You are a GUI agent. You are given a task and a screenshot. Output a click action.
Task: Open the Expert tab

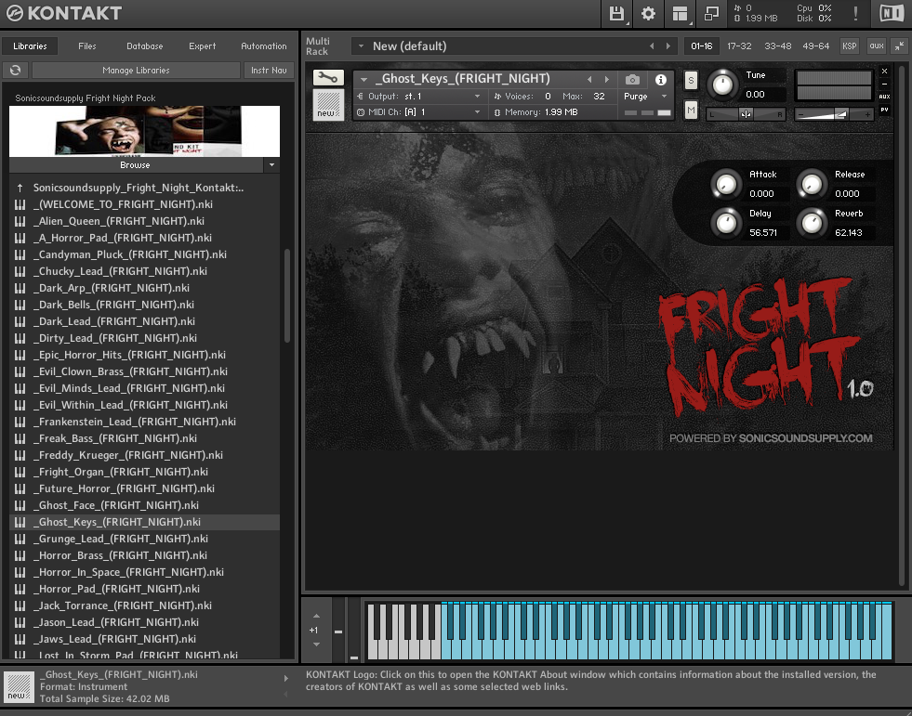point(202,46)
